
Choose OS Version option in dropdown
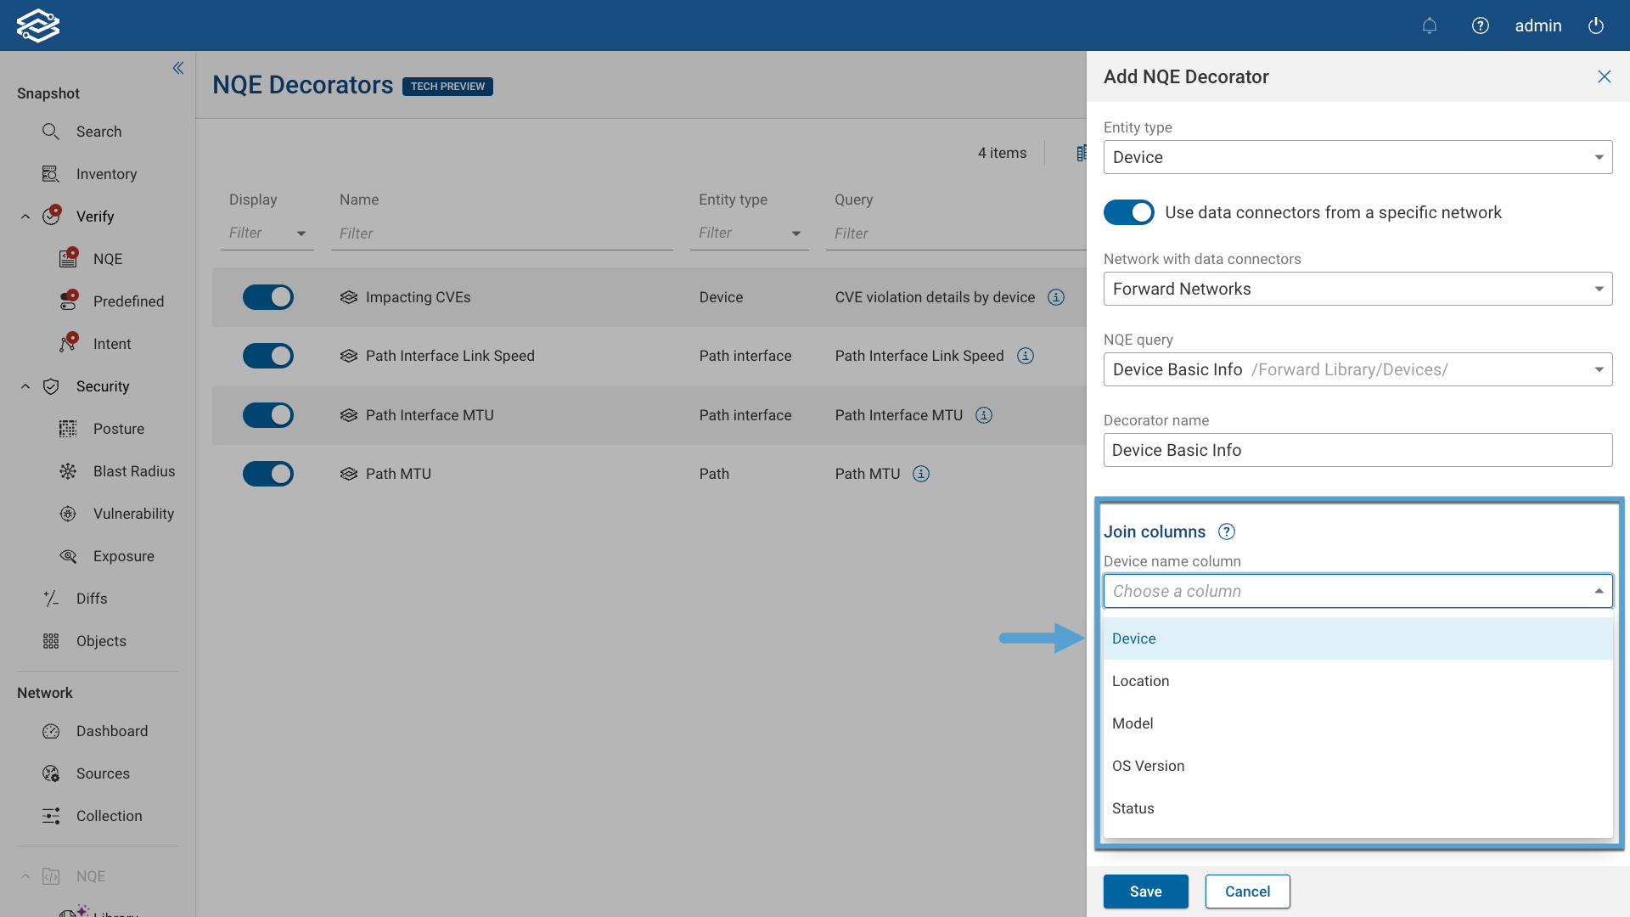(1148, 766)
